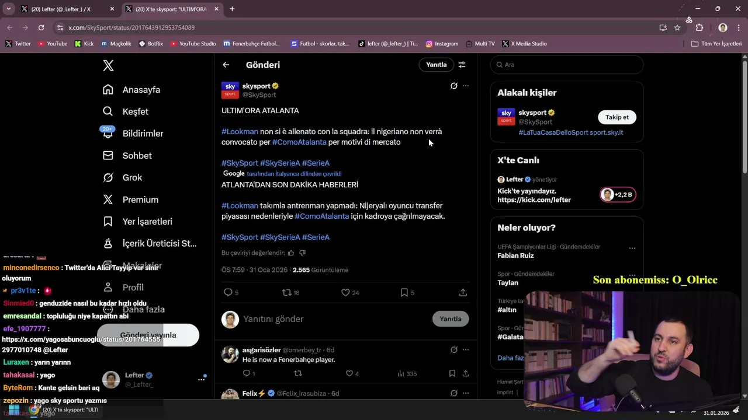
Task: Open browser extensions icon
Action: [x=699, y=27]
